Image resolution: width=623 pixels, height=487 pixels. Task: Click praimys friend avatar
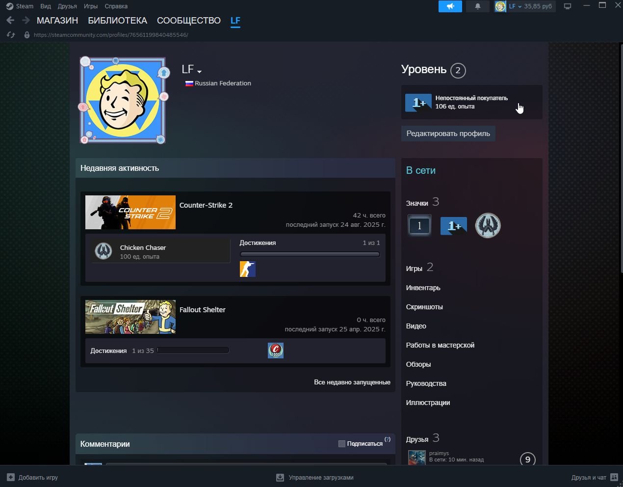(x=417, y=458)
